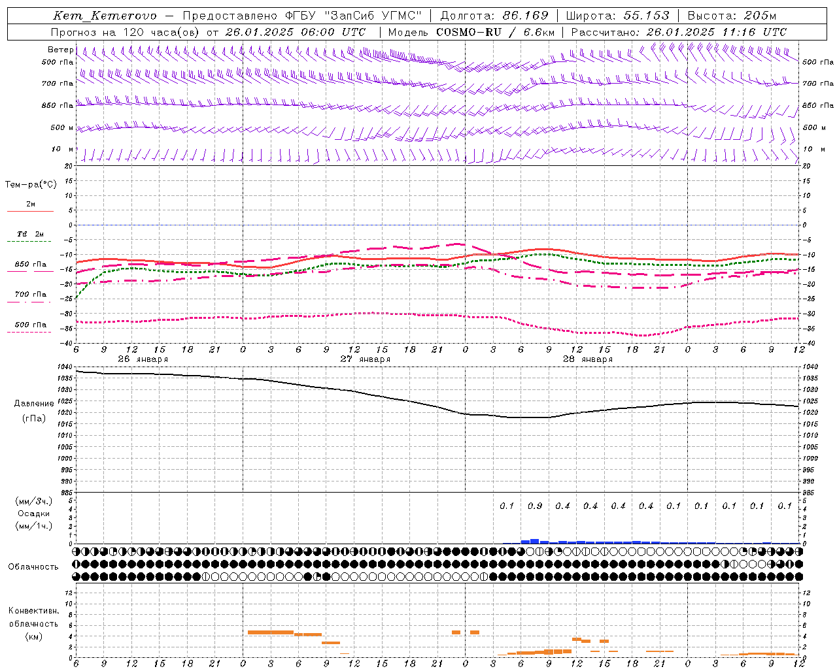Screen dimensions: 837x669
Task: Click the Давление pressure panel label
Action: coord(34,404)
